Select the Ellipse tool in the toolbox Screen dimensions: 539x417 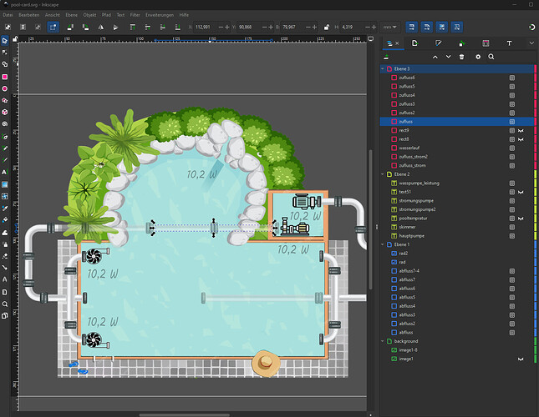coord(5,88)
